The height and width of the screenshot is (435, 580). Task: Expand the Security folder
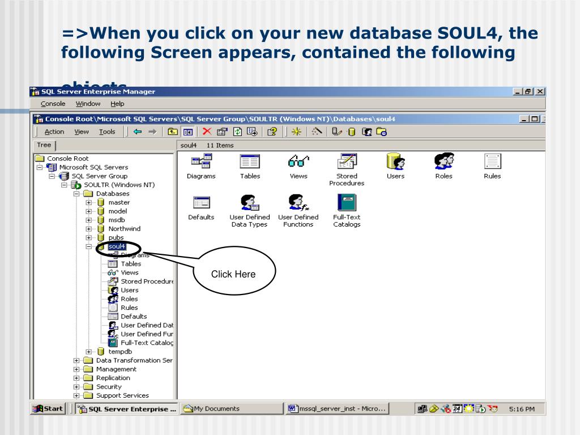point(76,387)
